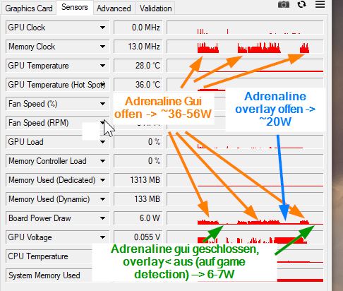The height and width of the screenshot is (291, 343).
Task: Click the GPU Load value 0 %
Action: pos(138,142)
